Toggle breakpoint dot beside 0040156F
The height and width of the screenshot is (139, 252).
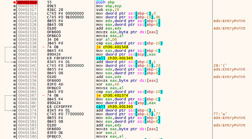click(x=14, y=107)
